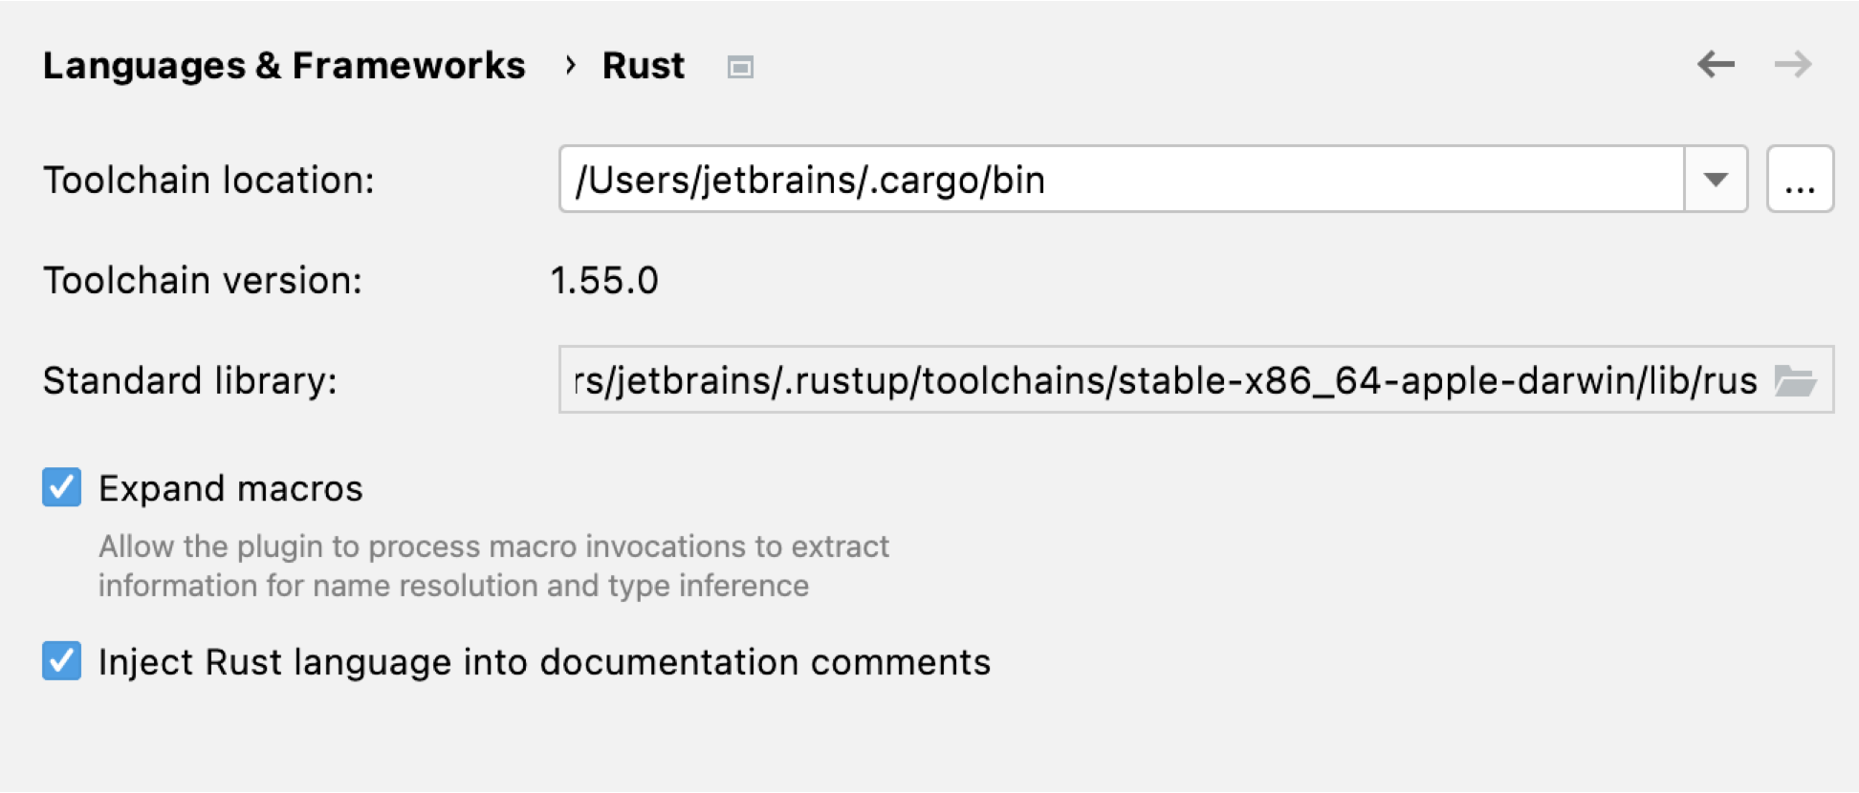Navigate to Languages & Frameworks breadcrumb
The image size is (1859, 793).
point(285,65)
